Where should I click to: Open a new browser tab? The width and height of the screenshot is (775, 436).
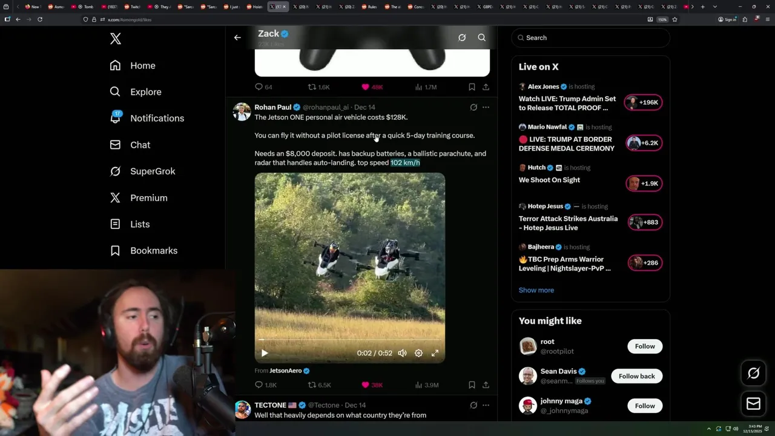coord(702,7)
